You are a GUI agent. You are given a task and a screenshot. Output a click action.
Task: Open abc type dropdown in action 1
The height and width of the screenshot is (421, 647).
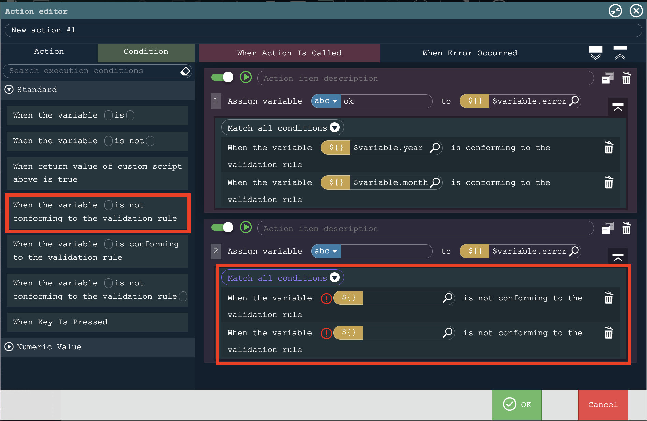(326, 101)
